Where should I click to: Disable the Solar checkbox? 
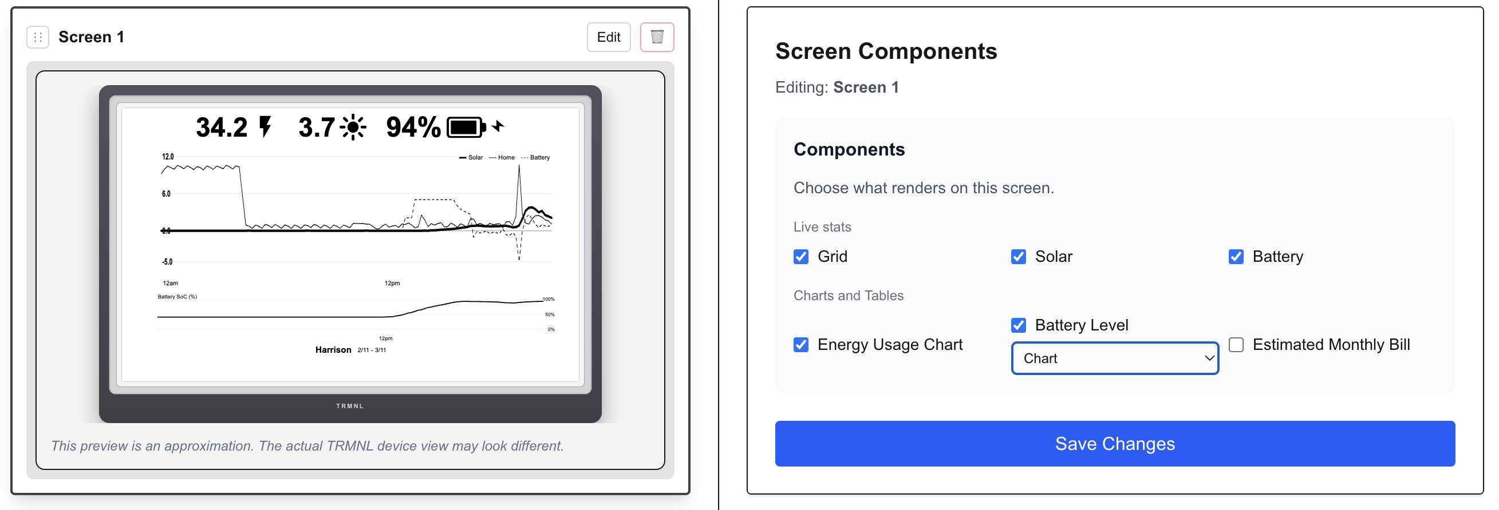[1019, 256]
